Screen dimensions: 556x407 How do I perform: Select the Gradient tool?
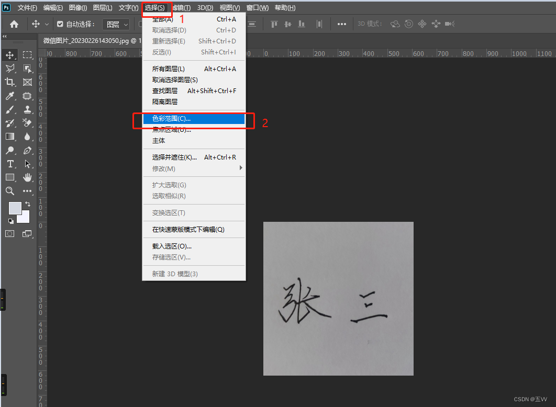[10, 137]
